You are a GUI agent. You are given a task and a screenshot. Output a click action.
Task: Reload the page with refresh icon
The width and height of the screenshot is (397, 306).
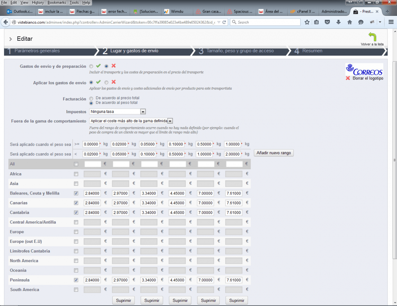click(224, 22)
